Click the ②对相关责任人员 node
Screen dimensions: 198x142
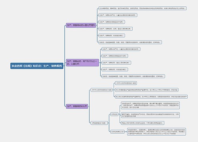[118, 132]
